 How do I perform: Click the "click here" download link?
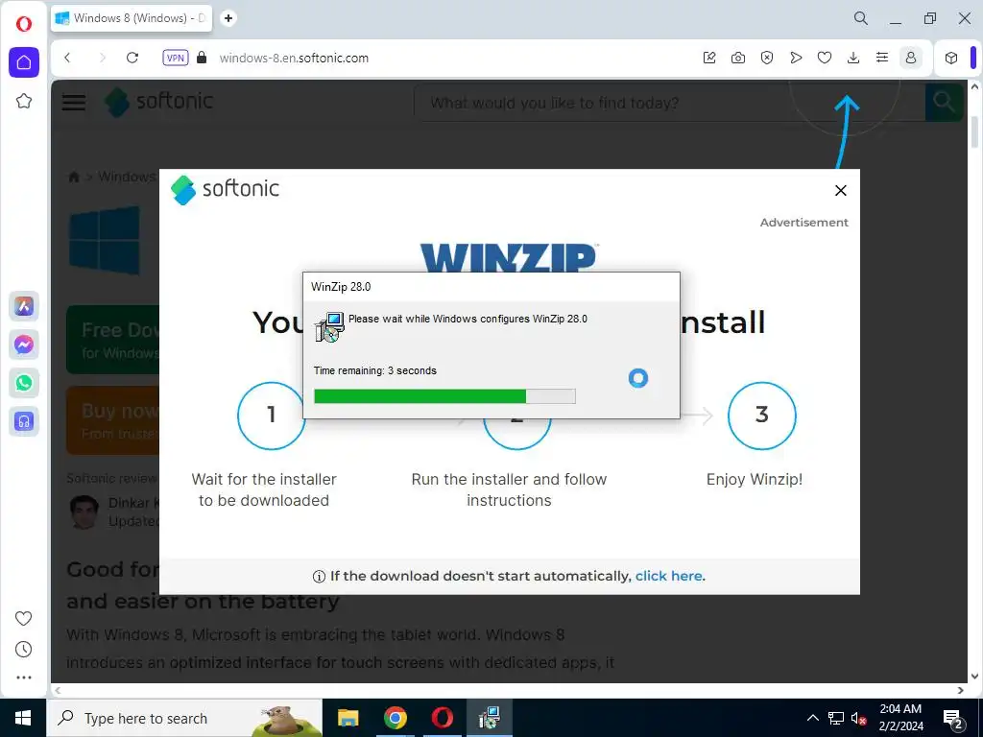coord(668,576)
